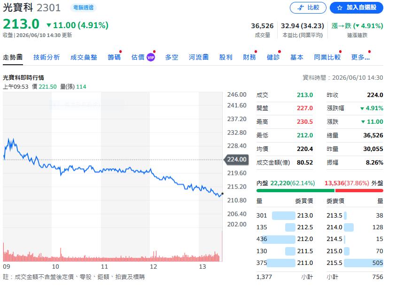Image resolution: width=396 pixels, height=286 pixels.
Task: Click the green 內盤 portion of ratio bar
Action: click(x=295, y=191)
